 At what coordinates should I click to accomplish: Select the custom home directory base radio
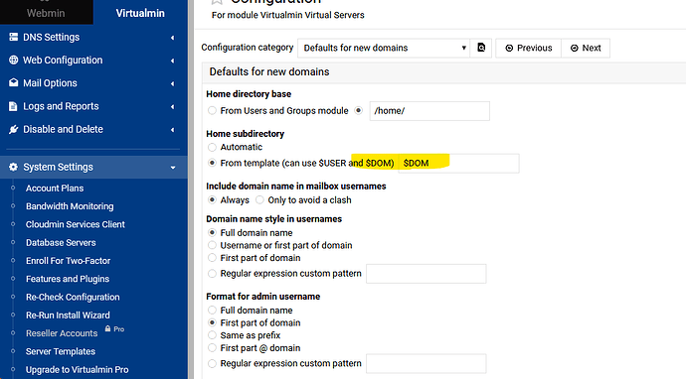click(358, 110)
